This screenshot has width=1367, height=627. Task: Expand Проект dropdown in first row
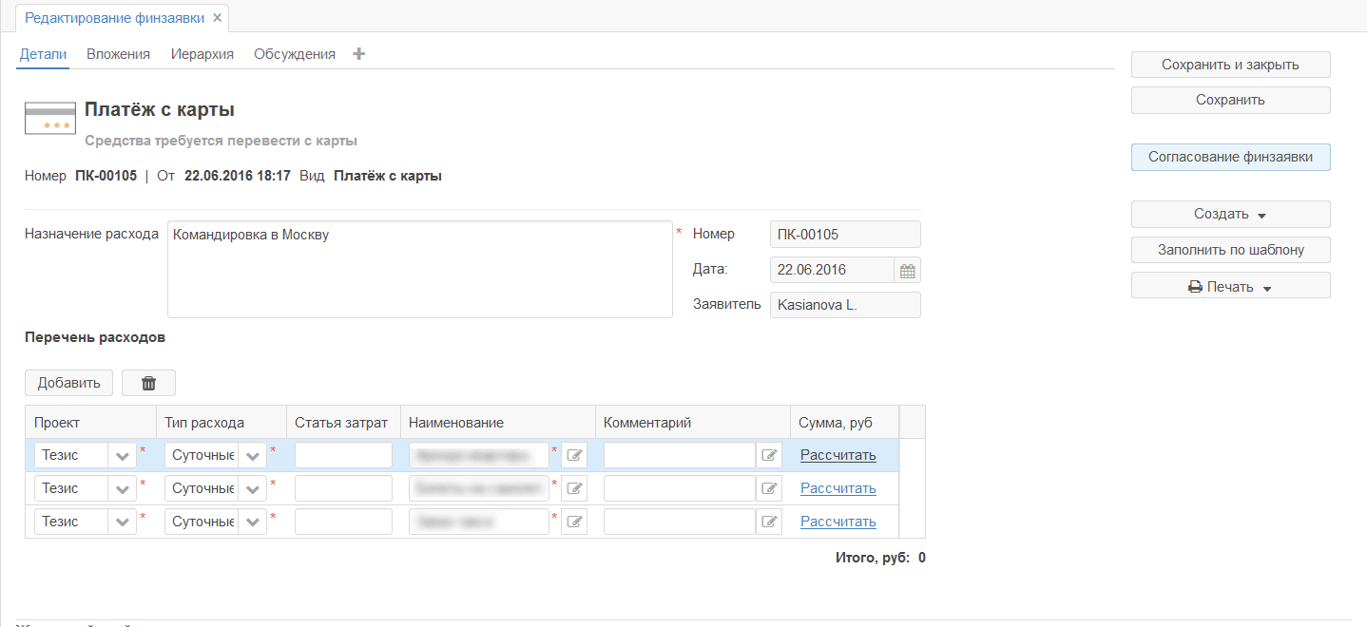coord(123,455)
